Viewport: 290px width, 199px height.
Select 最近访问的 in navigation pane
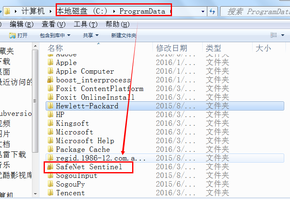click(x=16, y=82)
